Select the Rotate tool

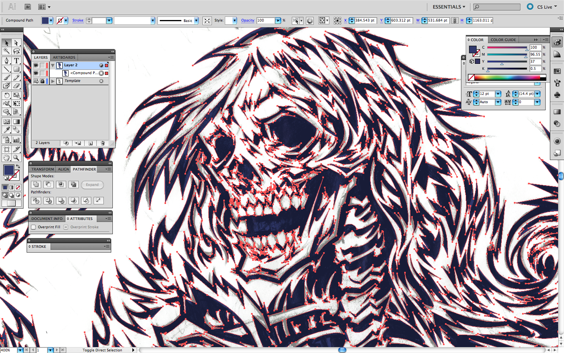7,95
